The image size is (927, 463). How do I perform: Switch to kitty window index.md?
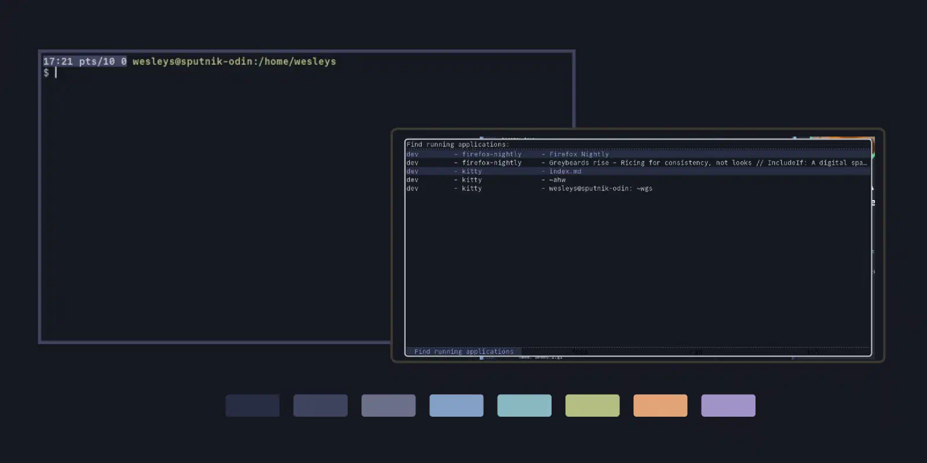click(x=638, y=171)
